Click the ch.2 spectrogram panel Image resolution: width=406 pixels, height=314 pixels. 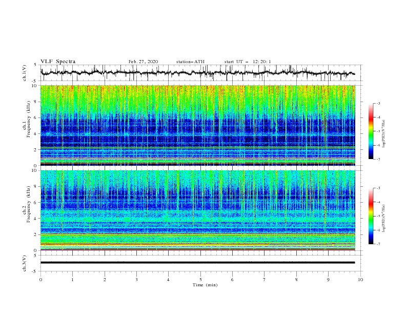[198, 210]
